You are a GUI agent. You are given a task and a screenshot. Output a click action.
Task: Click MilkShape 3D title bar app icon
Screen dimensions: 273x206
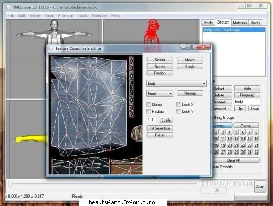pyautogui.click(x=8, y=7)
